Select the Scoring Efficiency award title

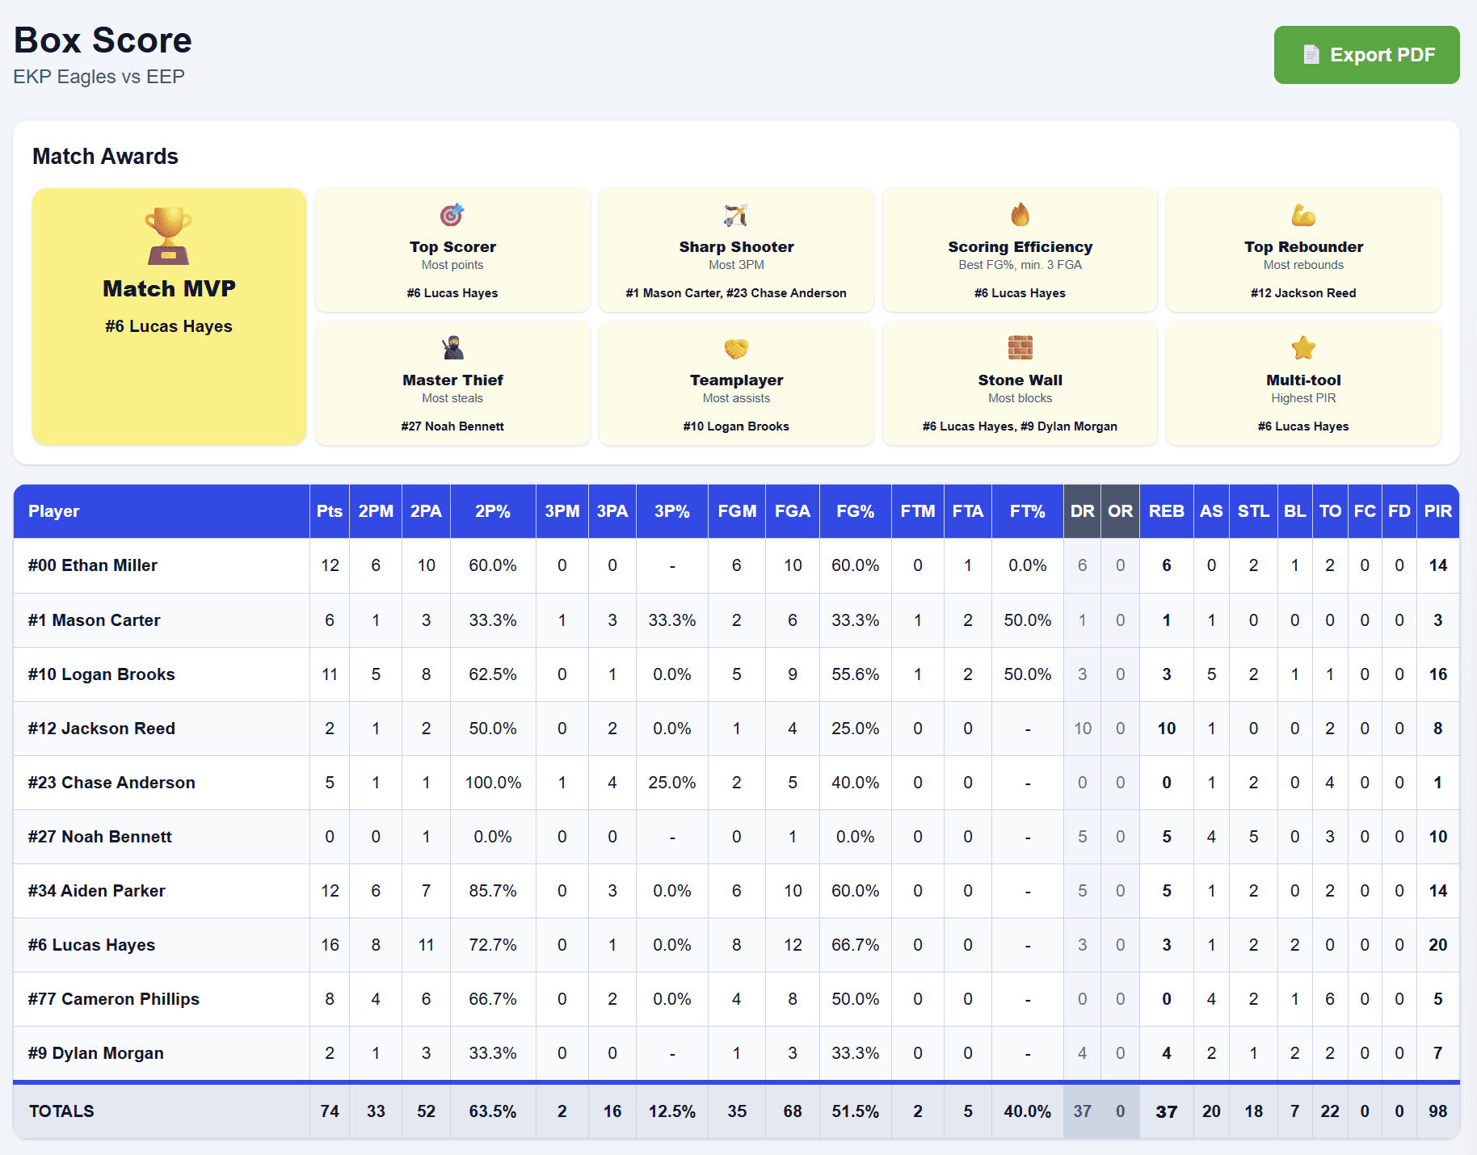[1020, 247]
